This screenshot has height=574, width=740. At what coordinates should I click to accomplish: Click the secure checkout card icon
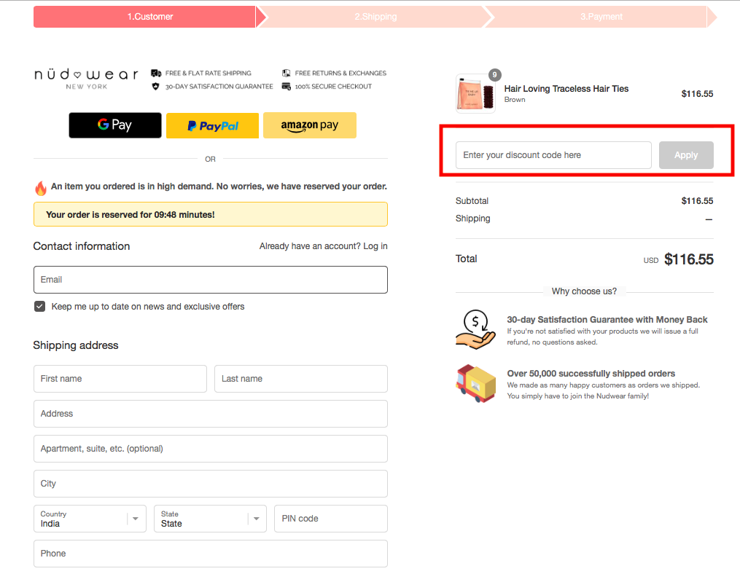tap(286, 86)
